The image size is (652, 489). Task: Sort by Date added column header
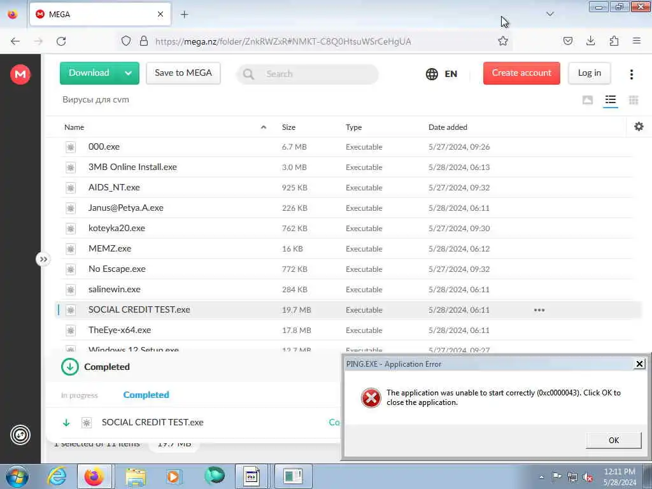pyautogui.click(x=448, y=127)
